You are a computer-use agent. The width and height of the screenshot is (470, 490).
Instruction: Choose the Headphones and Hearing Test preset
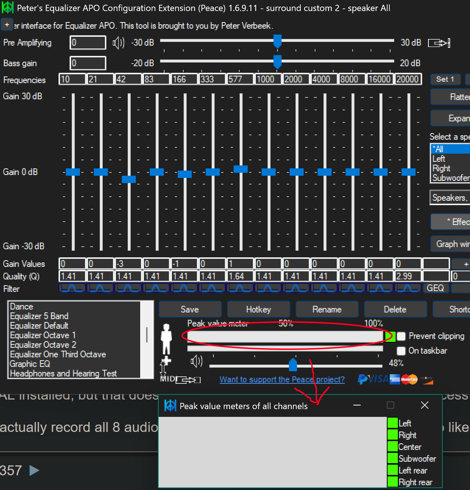point(75,373)
